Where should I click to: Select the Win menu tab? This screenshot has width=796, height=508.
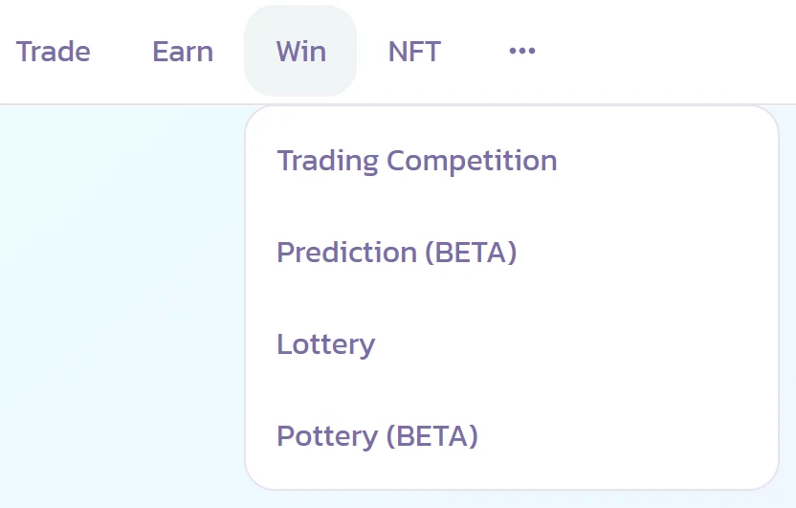300,52
